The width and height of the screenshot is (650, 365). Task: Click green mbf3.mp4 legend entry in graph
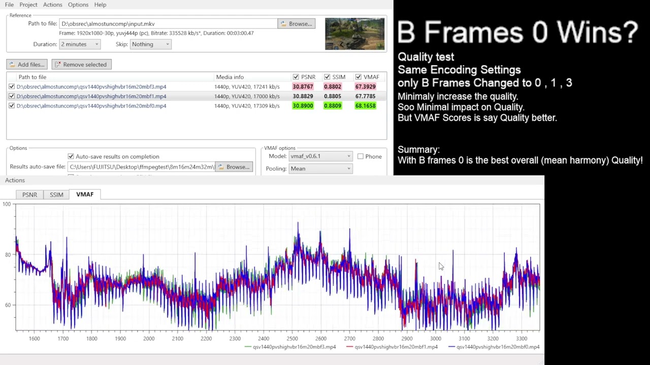290,347
